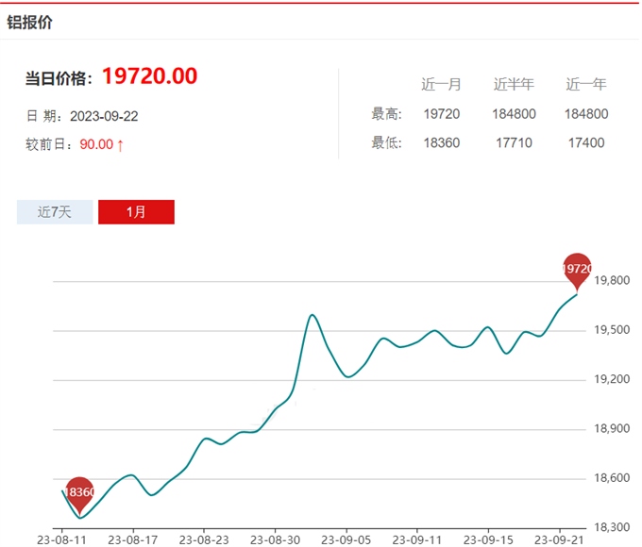The width and height of the screenshot is (642, 547).
Task: Click the x-axis label 23-08-23
Action: (204, 540)
